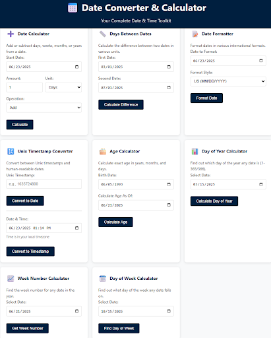Click the birthday cake Age Calculator icon
This screenshot has width=271, height=338.
(103, 151)
